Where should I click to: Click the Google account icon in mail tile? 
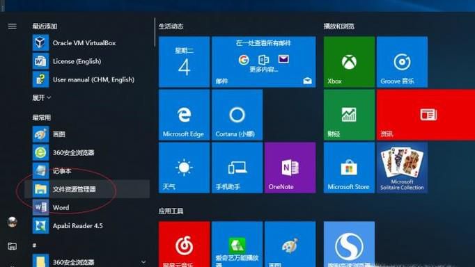pyautogui.click(x=244, y=60)
